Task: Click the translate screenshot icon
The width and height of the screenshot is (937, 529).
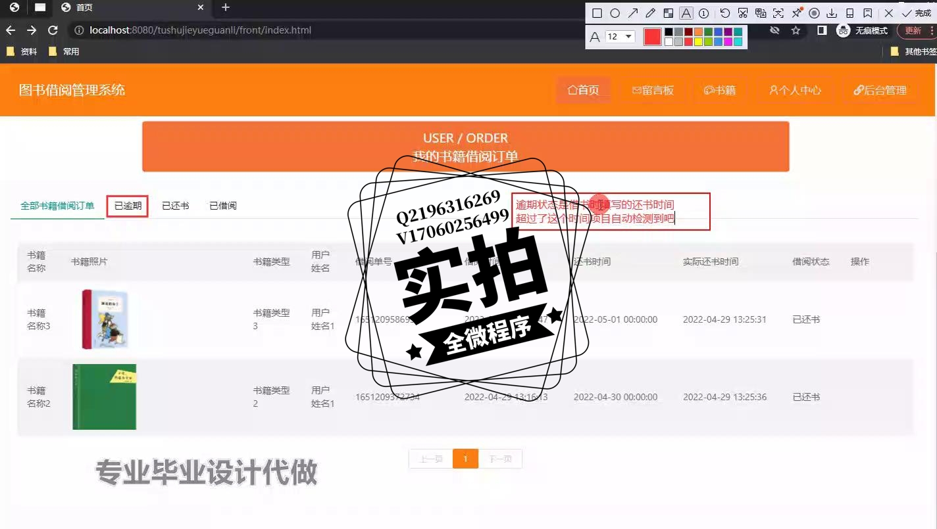Action: [761, 13]
